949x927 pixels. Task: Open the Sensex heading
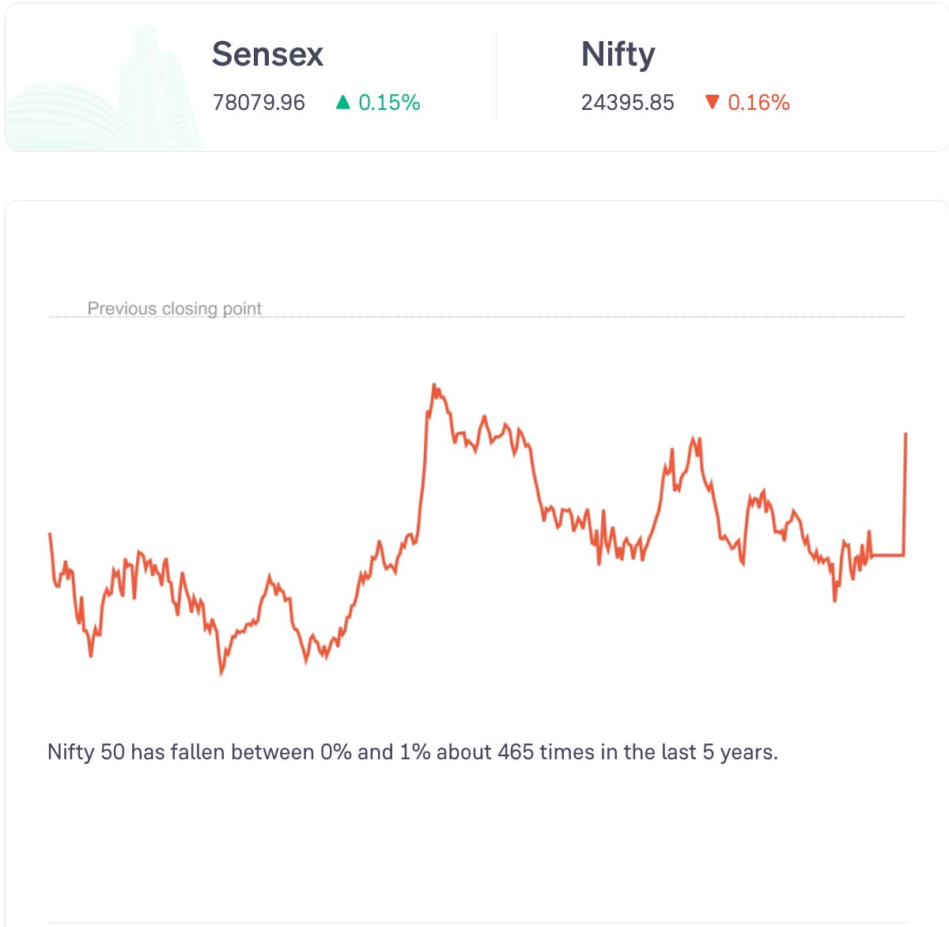[x=267, y=54]
